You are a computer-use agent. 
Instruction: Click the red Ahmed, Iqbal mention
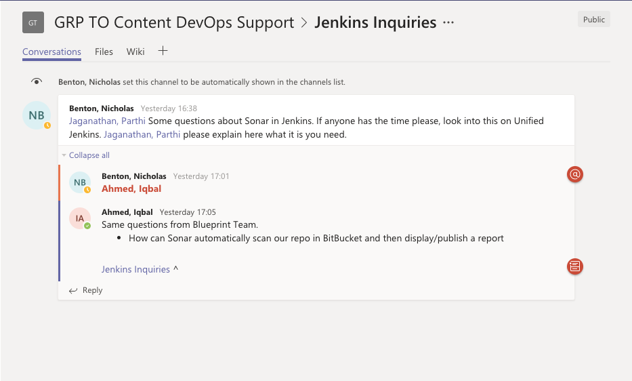(x=131, y=189)
